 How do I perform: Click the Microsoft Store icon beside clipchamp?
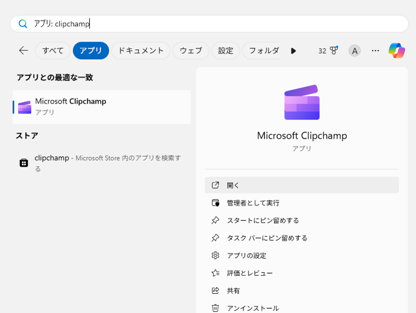pyautogui.click(x=24, y=163)
